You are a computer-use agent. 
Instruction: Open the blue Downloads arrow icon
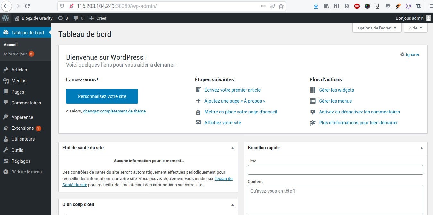click(x=316, y=6)
